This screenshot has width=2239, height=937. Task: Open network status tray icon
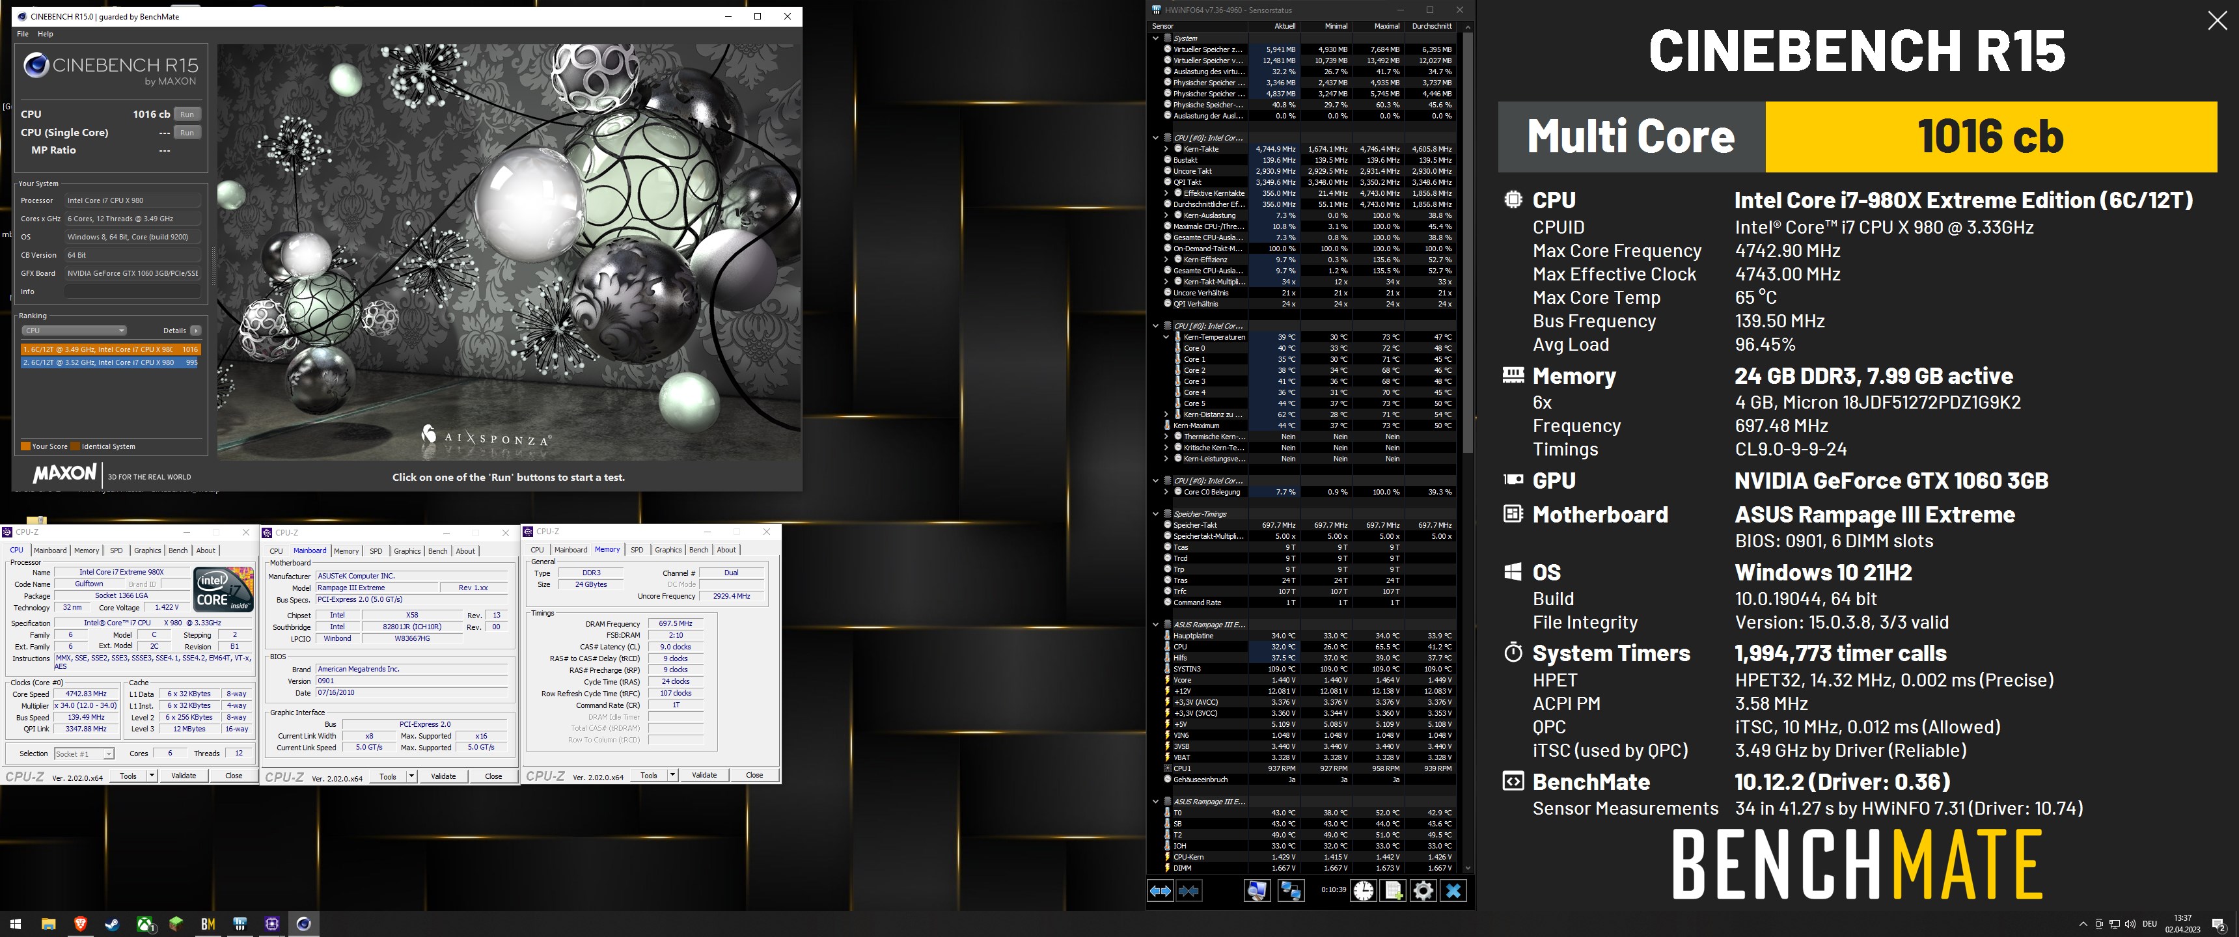[x=2114, y=924]
